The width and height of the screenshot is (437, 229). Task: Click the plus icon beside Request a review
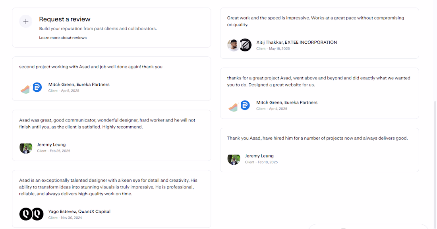pos(26,21)
